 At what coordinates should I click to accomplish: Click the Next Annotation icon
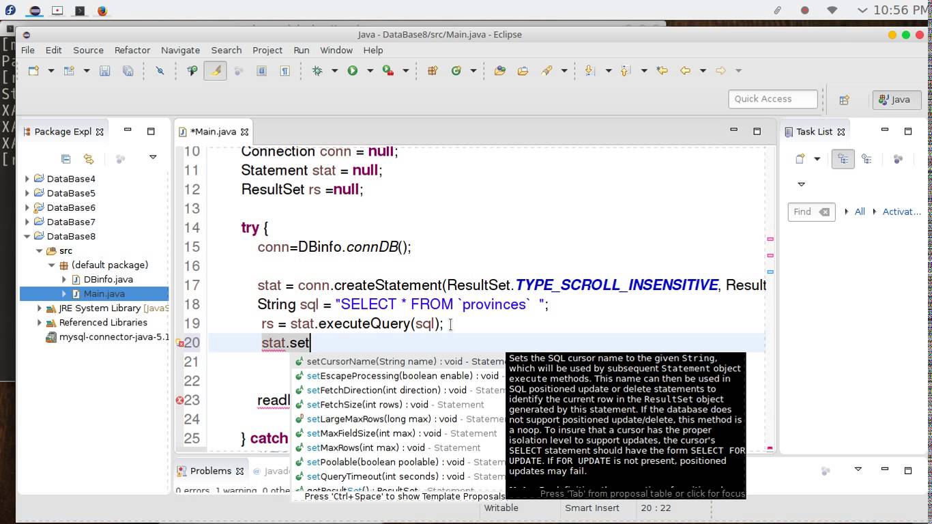point(590,70)
